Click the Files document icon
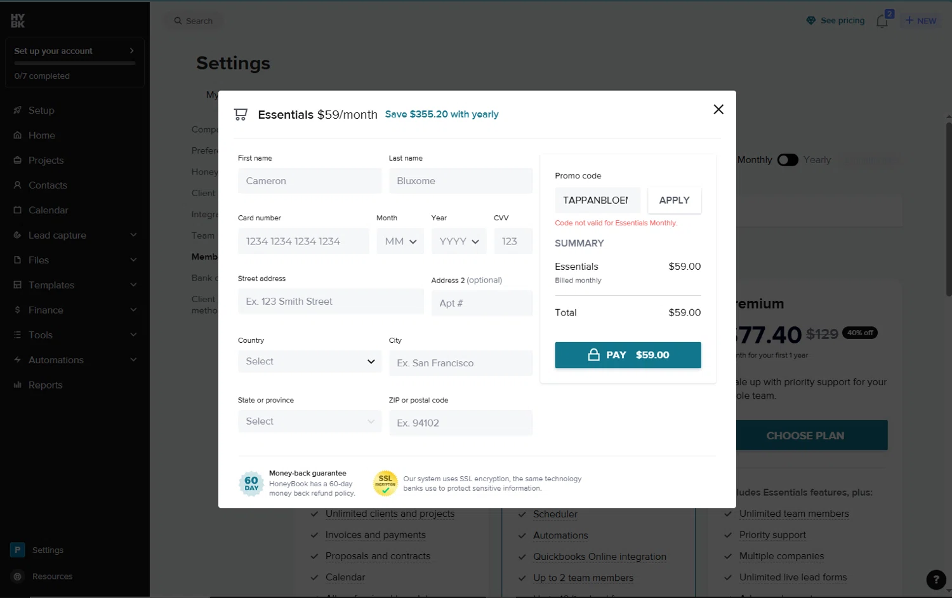The height and width of the screenshot is (598, 952). (x=18, y=260)
